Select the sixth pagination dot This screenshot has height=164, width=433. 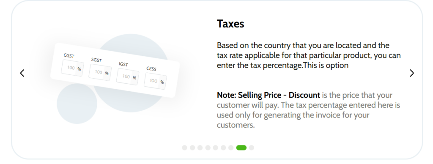pos(223,148)
